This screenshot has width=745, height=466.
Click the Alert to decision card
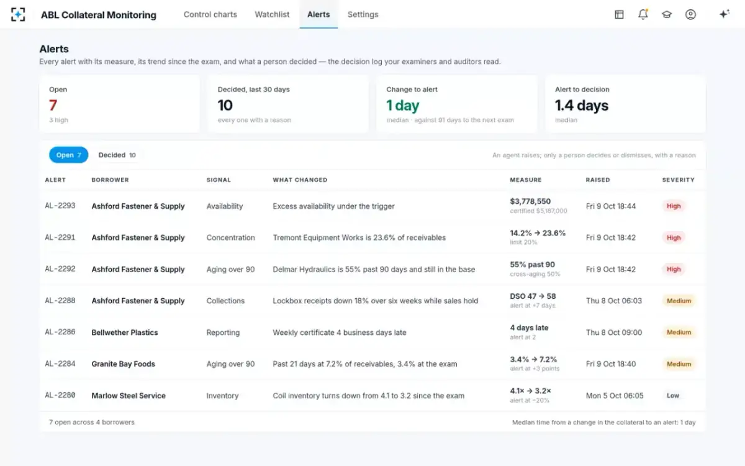[626, 104]
